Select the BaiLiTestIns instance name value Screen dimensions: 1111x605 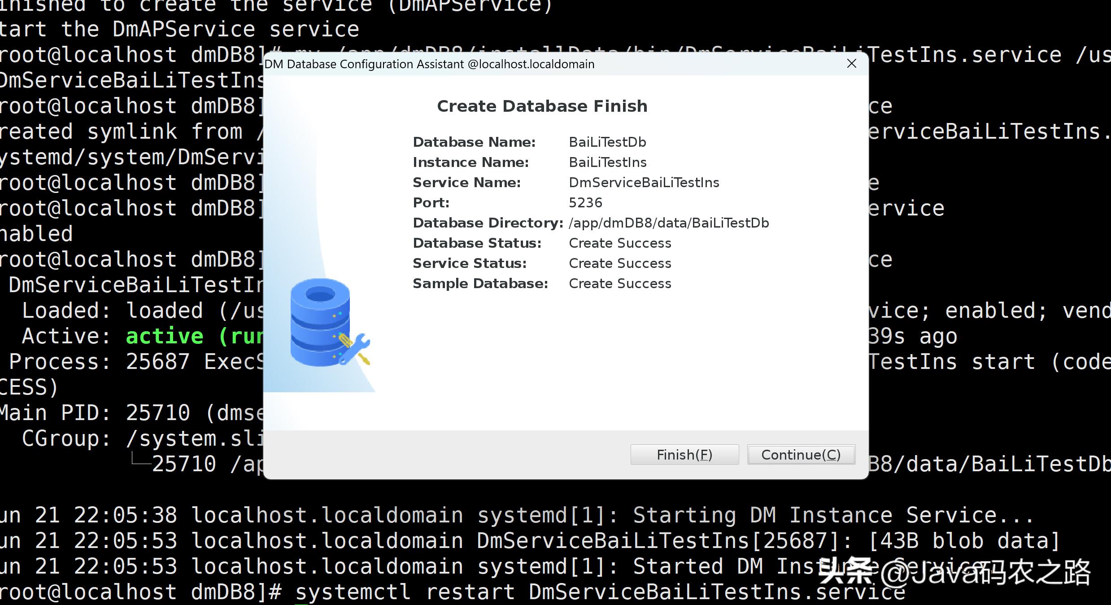(x=607, y=162)
